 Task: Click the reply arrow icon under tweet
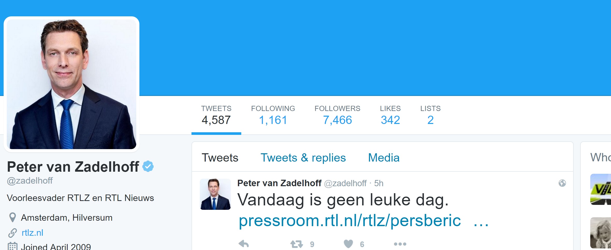pos(244,244)
